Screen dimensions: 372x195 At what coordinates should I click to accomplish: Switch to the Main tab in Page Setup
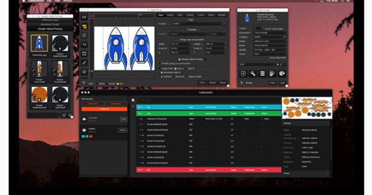[x=161, y=15]
